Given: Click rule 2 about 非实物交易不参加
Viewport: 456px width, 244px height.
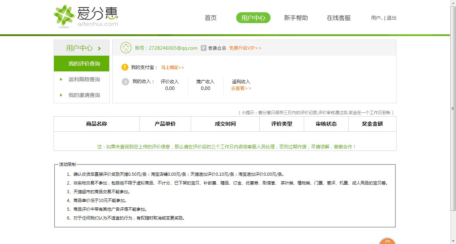Looking at the screenshot, I should coord(227,183).
